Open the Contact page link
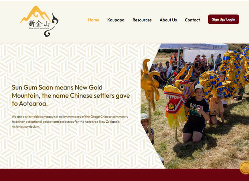The height and width of the screenshot is (181, 249). 192,20
